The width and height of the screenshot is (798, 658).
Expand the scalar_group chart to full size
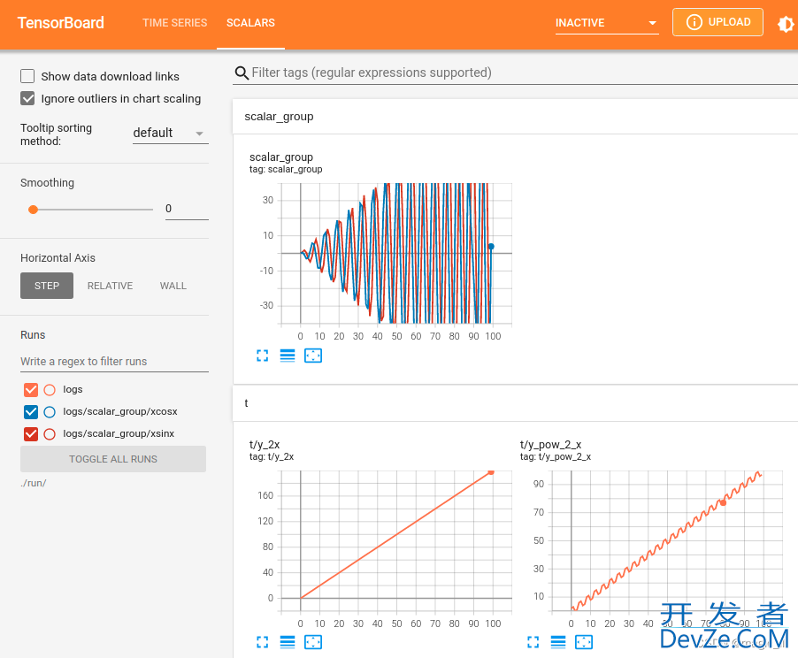(x=262, y=356)
